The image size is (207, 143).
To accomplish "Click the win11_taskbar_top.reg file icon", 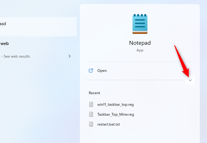I will [91, 104].
